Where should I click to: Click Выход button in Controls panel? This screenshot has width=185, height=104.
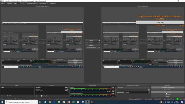click(x=168, y=96)
